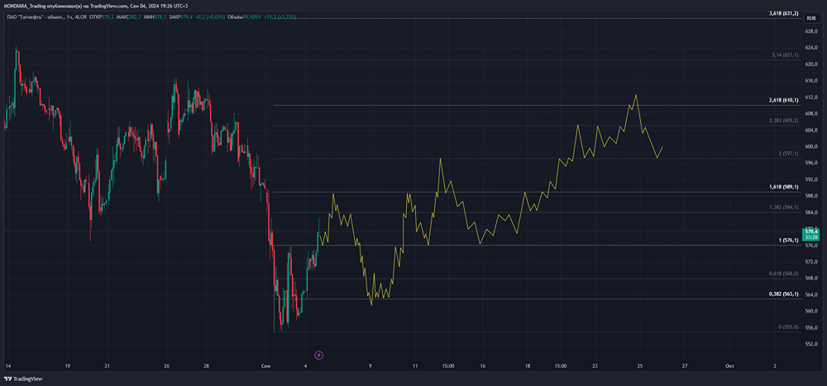Click date axis label Сен
Image resolution: width=827 pixels, height=386 pixels.
pyautogui.click(x=265, y=365)
